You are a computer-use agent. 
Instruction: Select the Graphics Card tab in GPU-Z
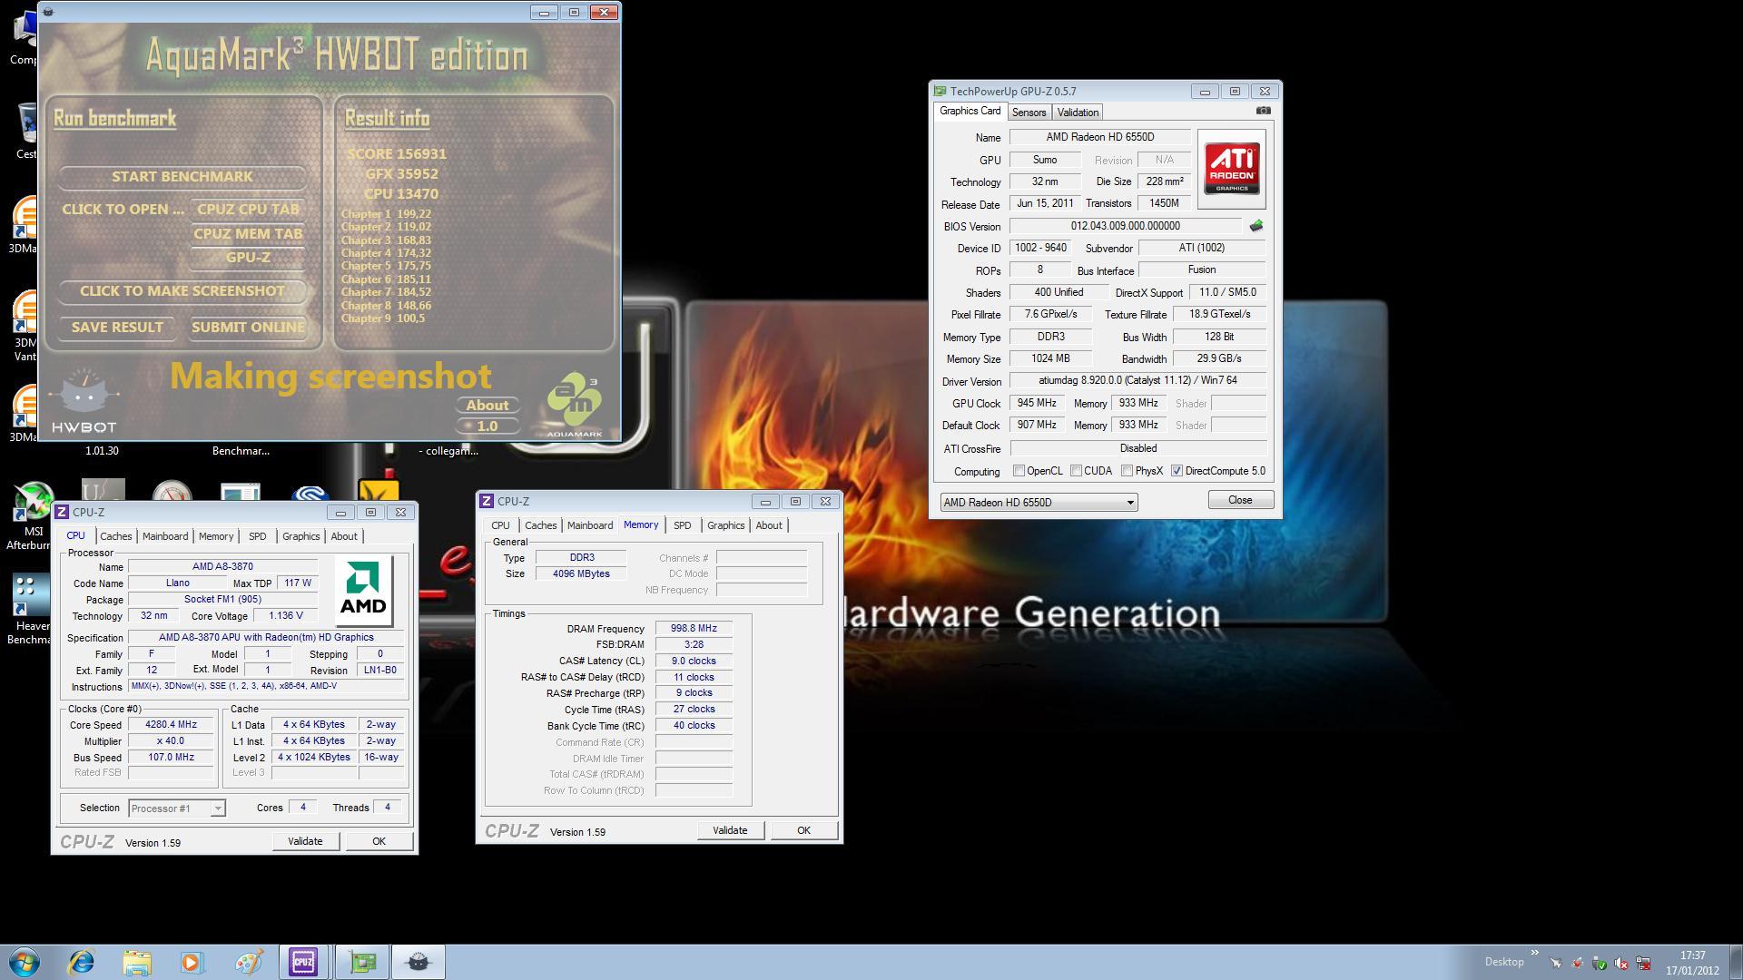click(970, 111)
